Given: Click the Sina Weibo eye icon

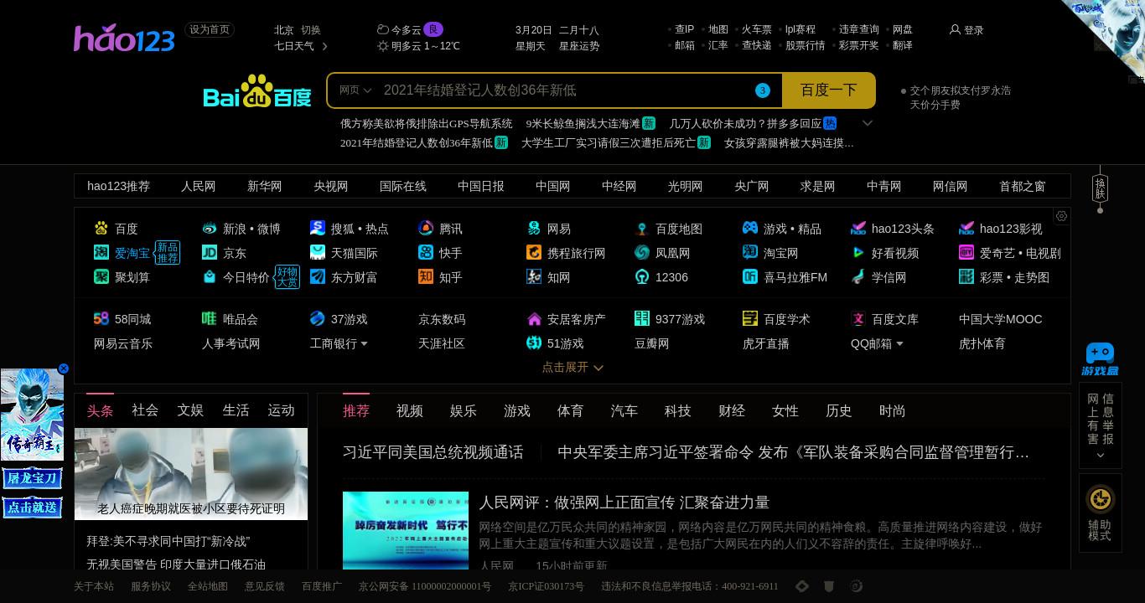Looking at the screenshot, I should tap(210, 228).
